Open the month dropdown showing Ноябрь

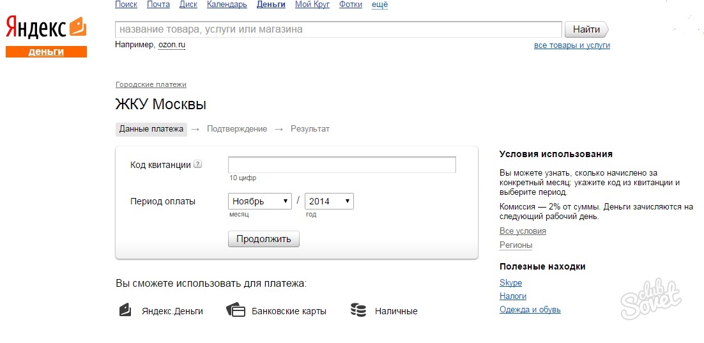(x=260, y=201)
